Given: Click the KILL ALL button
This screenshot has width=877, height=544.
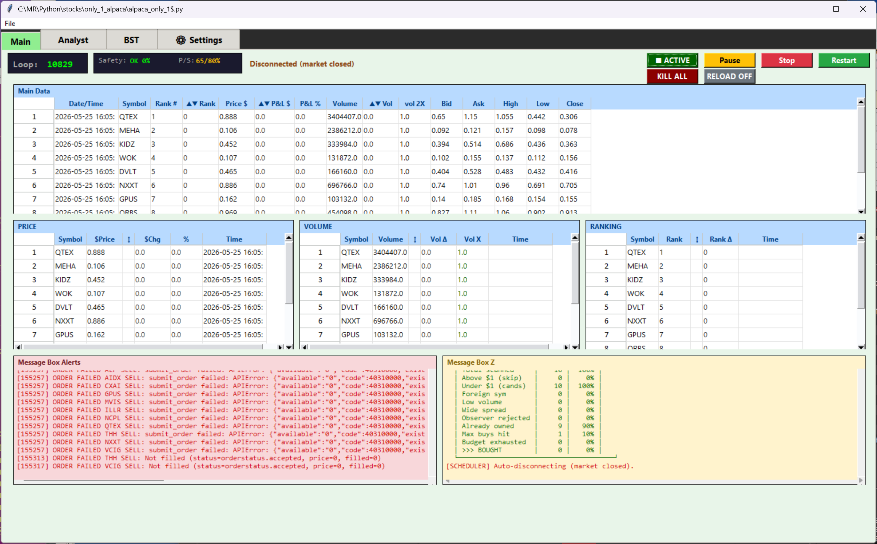Looking at the screenshot, I should (673, 76).
